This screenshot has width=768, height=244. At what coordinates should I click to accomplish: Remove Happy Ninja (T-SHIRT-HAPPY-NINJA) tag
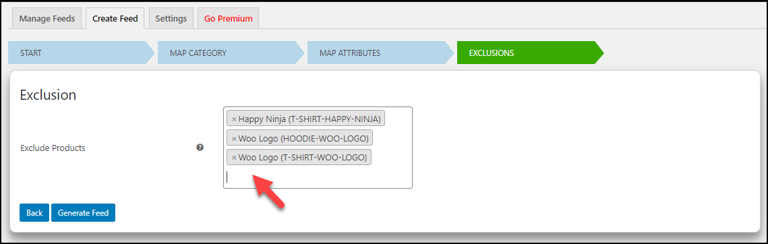click(x=234, y=119)
